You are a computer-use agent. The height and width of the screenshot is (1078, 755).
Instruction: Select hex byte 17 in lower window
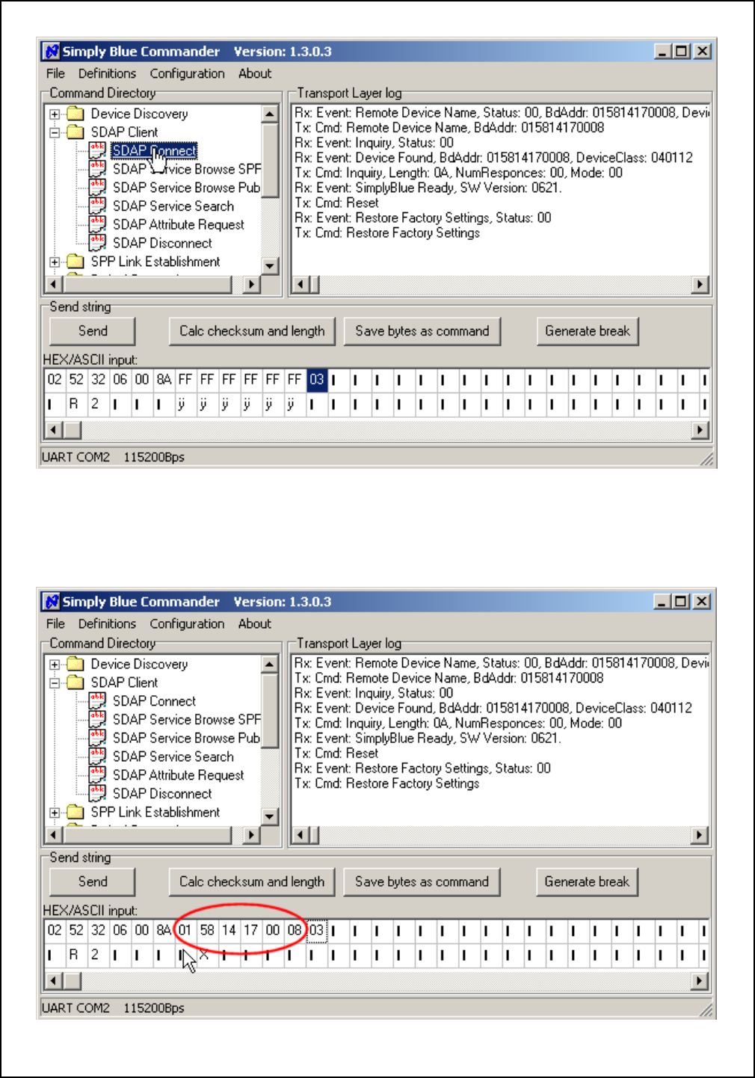251,930
